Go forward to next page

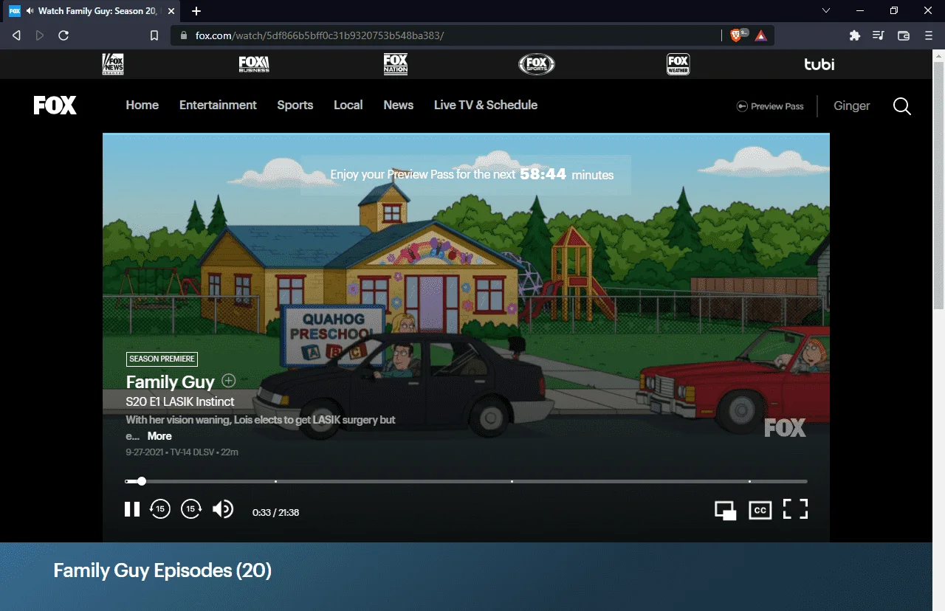pos(40,35)
